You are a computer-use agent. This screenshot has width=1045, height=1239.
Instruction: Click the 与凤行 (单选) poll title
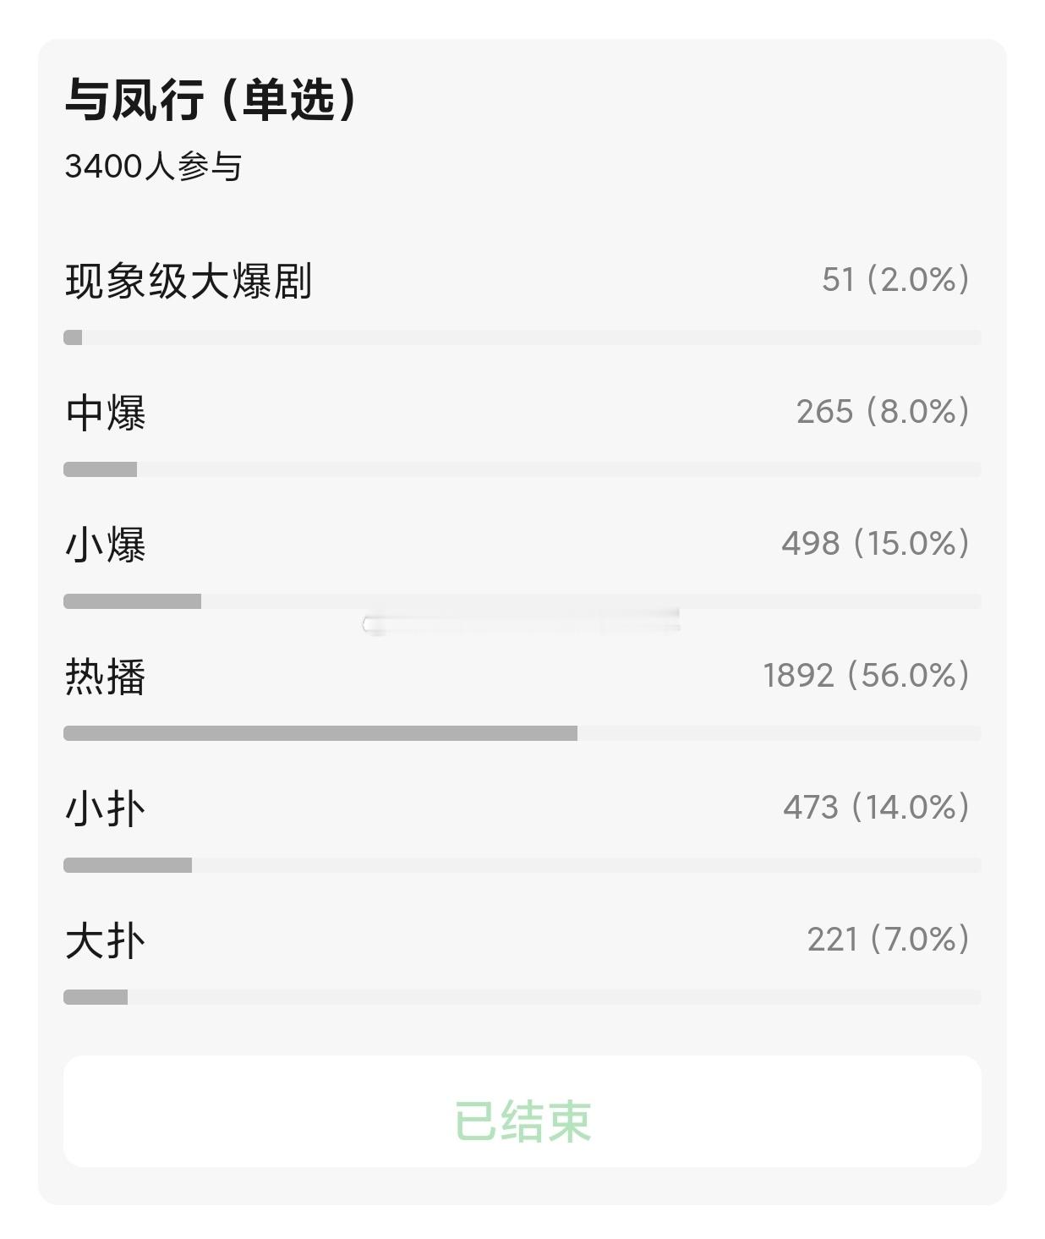coord(212,99)
